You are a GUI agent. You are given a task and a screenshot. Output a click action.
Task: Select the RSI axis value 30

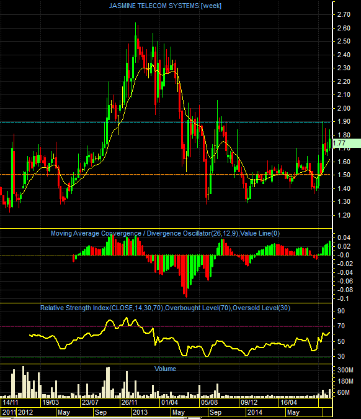point(341,356)
